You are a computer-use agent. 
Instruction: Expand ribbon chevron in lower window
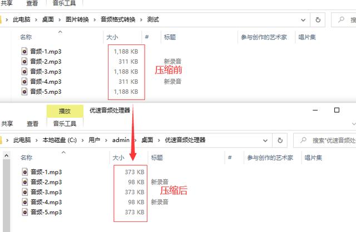[x=354, y=124]
